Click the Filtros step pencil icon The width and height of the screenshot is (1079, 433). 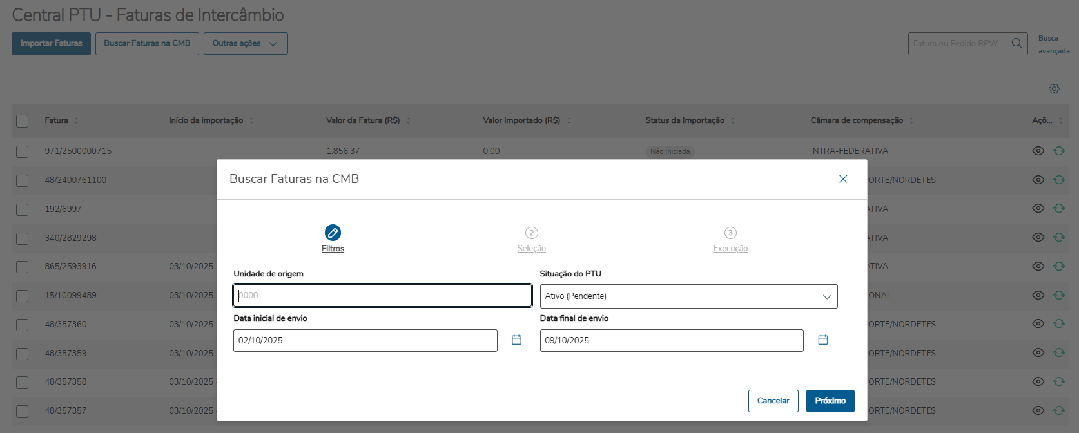333,233
